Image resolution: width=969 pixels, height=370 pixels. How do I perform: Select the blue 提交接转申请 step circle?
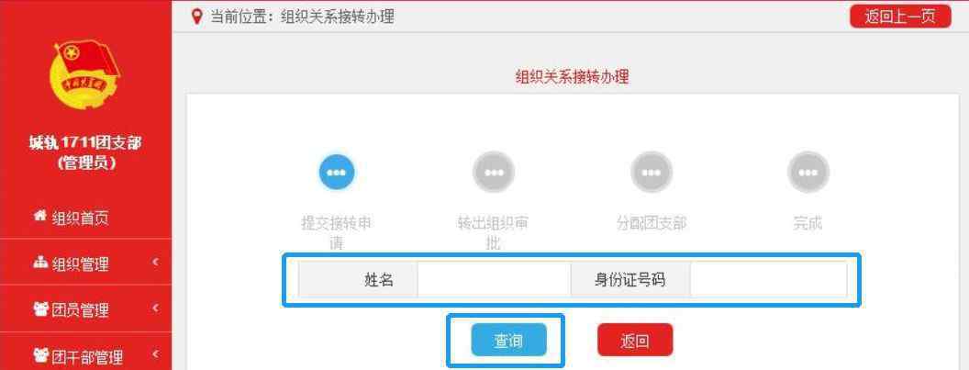click(337, 172)
